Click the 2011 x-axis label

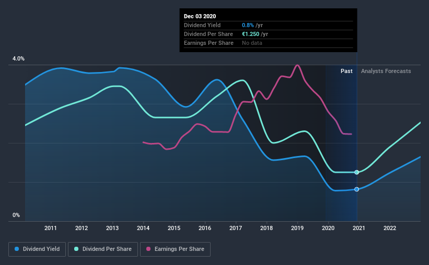51,228
